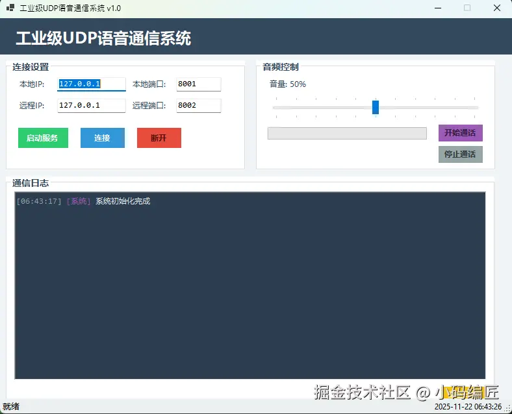Click the application icon in title bar
Viewport: 512px width, 414px height.
click(x=10, y=8)
